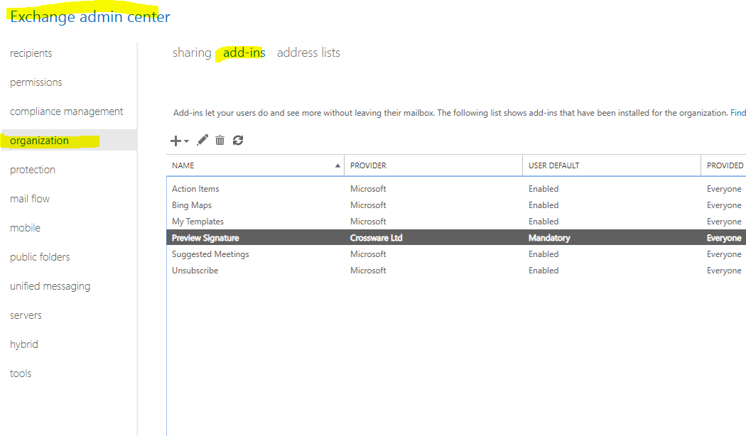Click Everyone value in Preview Signature row
This screenshot has width=746, height=436.
[724, 238]
